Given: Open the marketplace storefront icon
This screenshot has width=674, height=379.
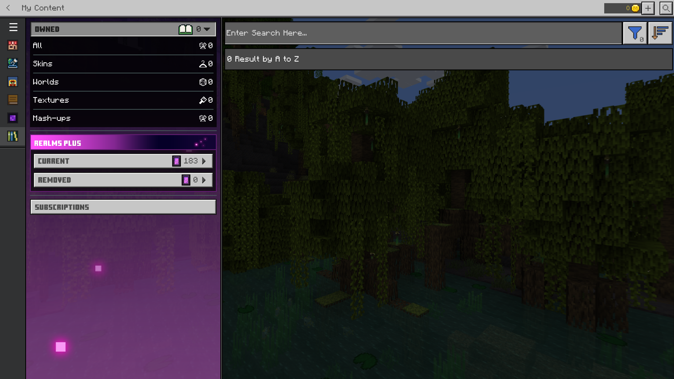Looking at the screenshot, I should pos(13,46).
